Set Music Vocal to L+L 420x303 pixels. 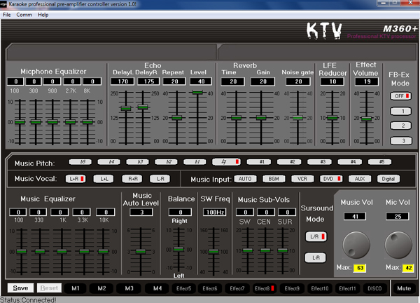click(x=102, y=179)
